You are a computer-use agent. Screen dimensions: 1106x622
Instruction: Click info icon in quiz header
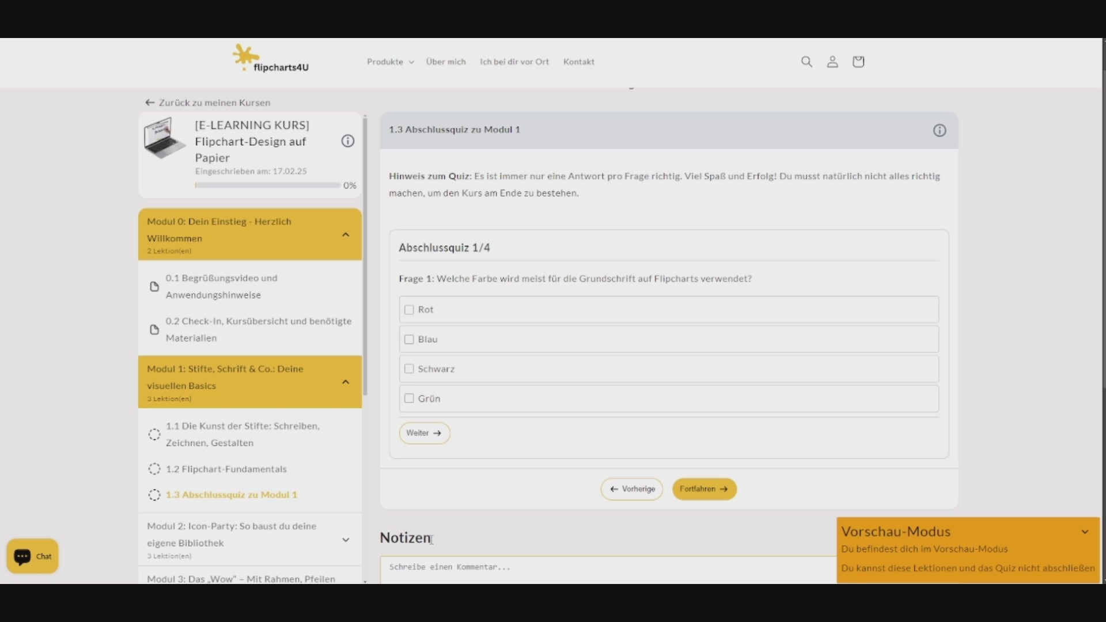coord(940,131)
